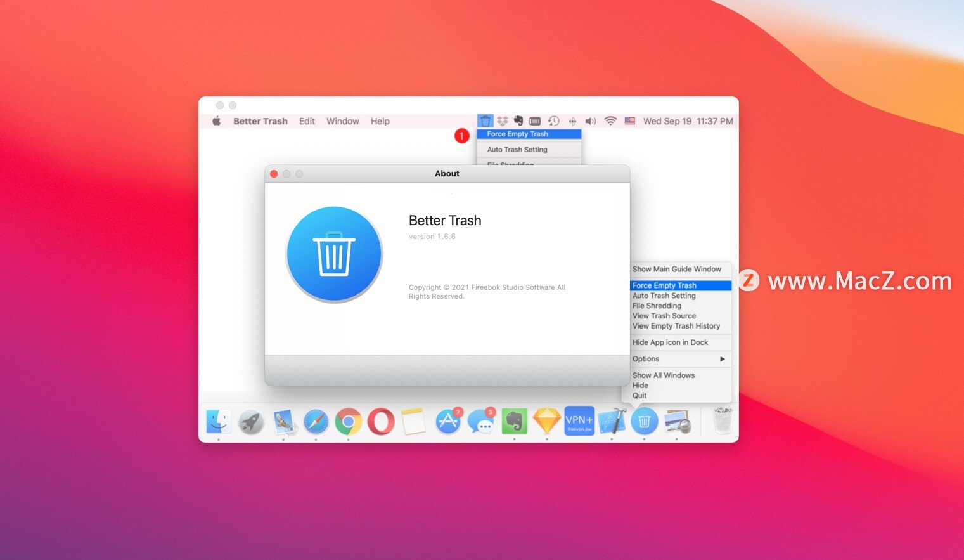Open the Help menu
The width and height of the screenshot is (964, 560).
[380, 121]
